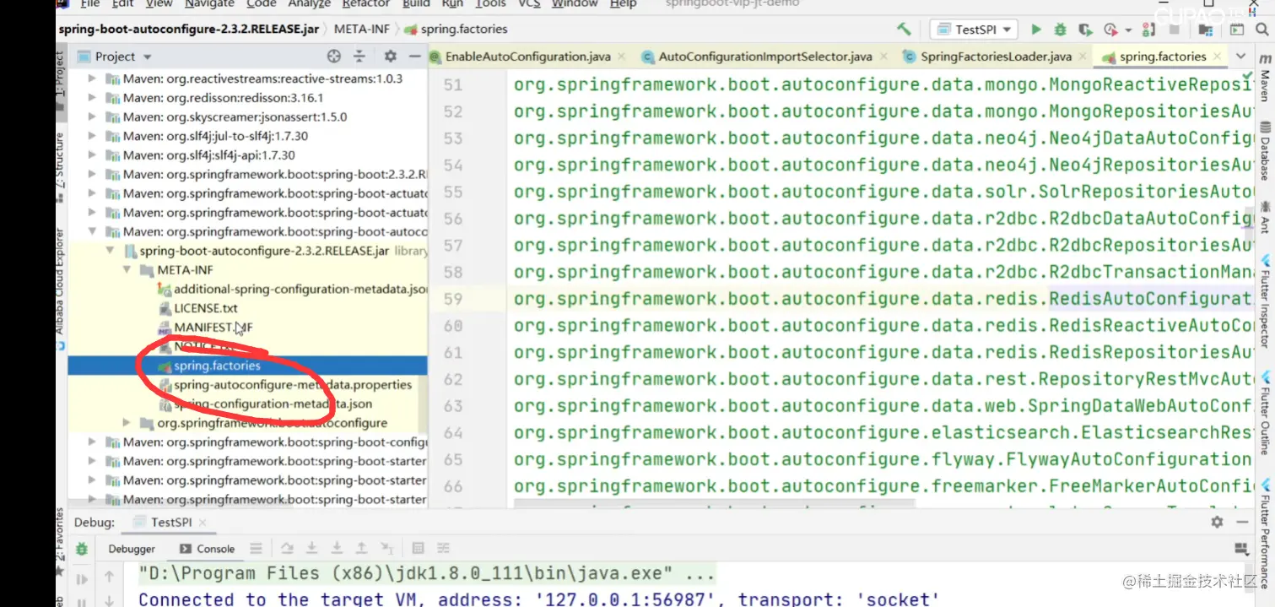Show the hidden editor tabs chevron

[1240, 56]
